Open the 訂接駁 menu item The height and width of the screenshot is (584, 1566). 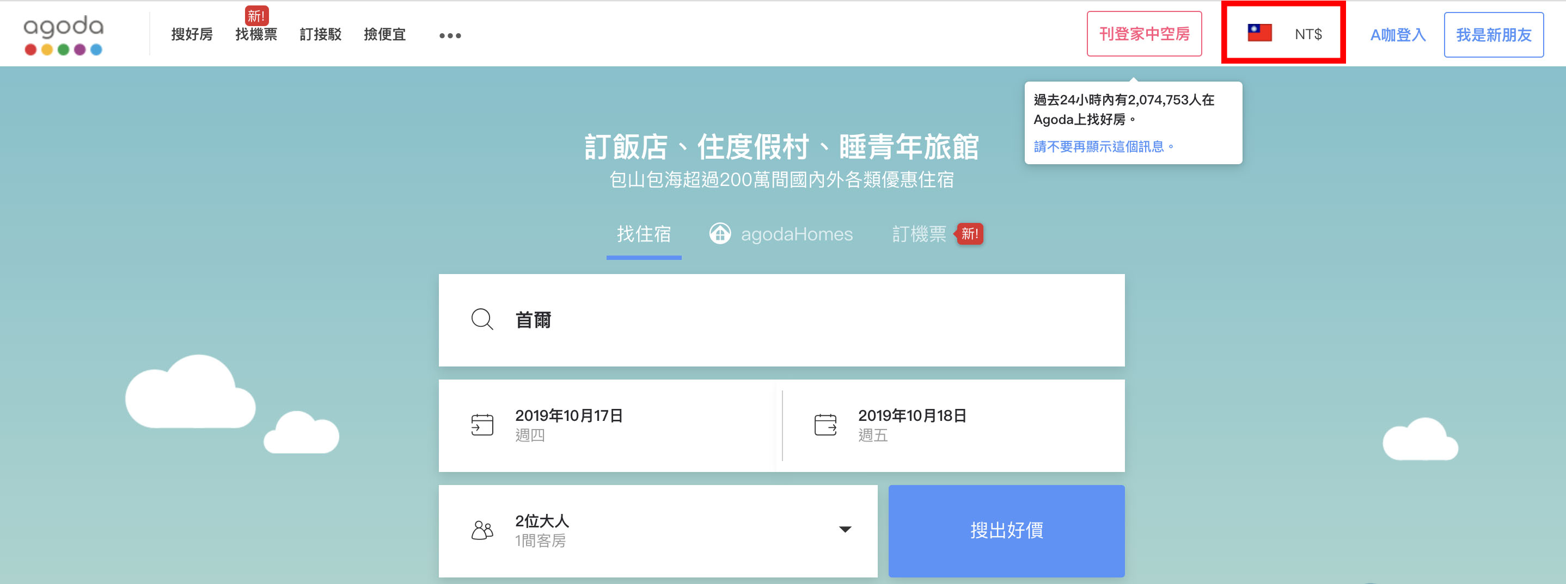tap(320, 35)
